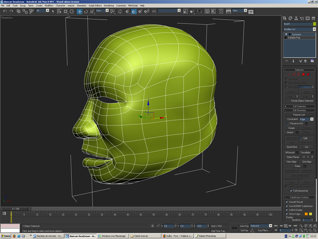Screen dimensions: 318x239
Task: Toggle the Split checkbox
Action: click(301, 138)
